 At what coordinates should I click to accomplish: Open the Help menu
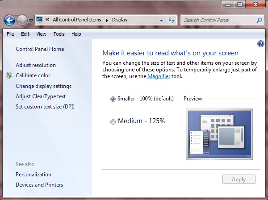pos(76,34)
